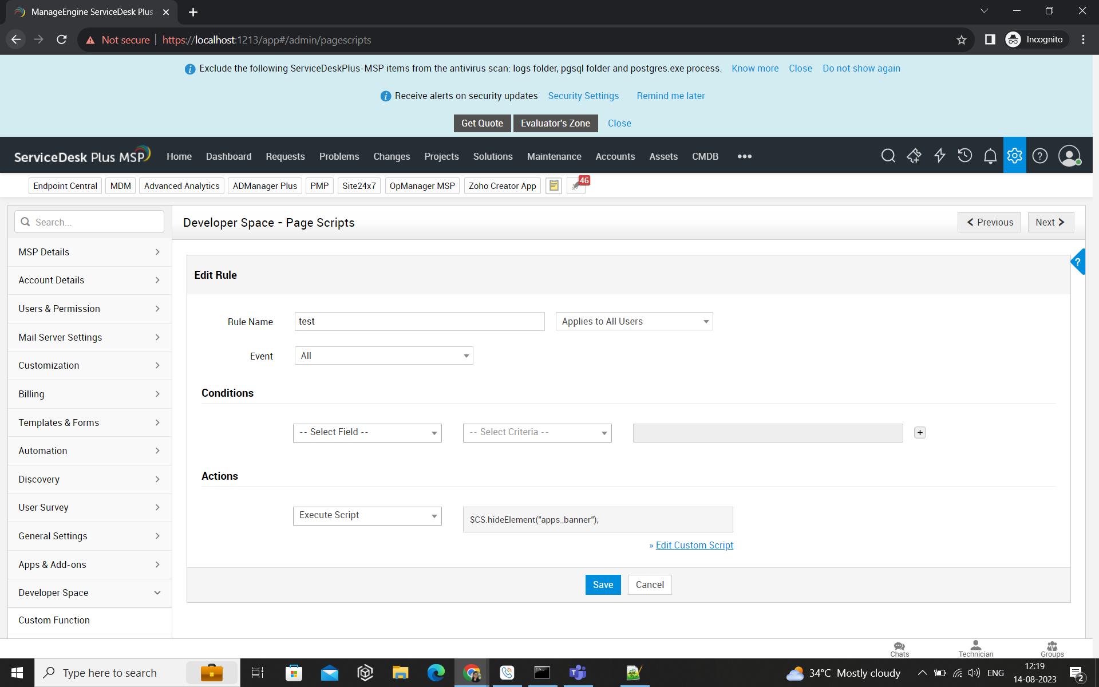The image size is (1099, 687).
Task: Expand the Automation sidebar section
Action: coord(89,451)
